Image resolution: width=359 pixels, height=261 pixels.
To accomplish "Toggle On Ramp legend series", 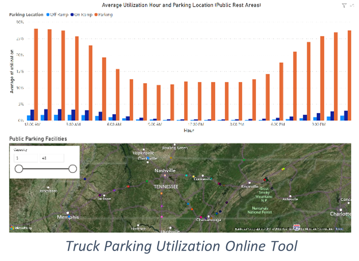I will pyautogui.click(x=81, y=15).
